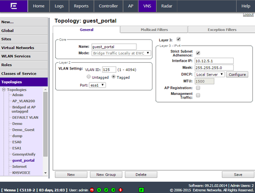Click the Extreme Networks logo
The image size is (255, 193).
(x=14, y=6)
